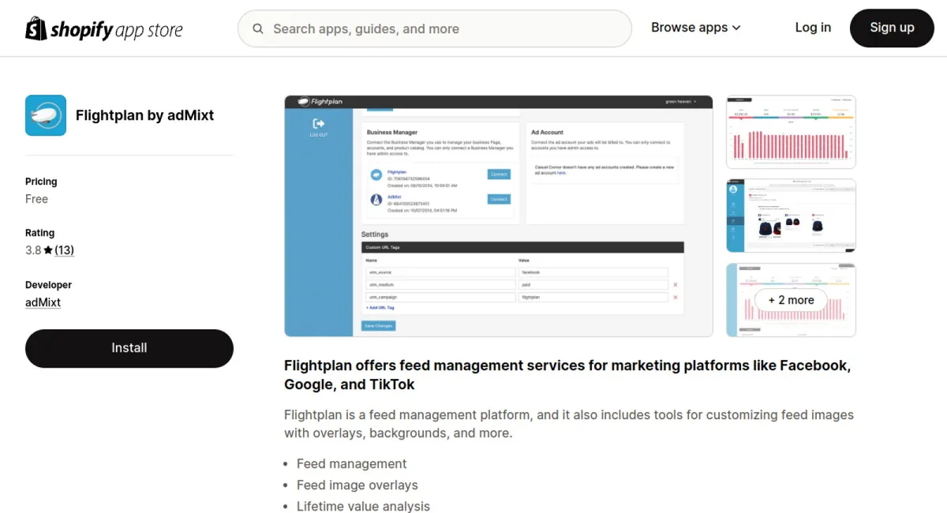Open the 13 reviews rating link

pos(64,250)
